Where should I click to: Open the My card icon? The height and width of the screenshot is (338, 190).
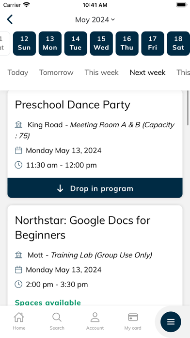133,317
